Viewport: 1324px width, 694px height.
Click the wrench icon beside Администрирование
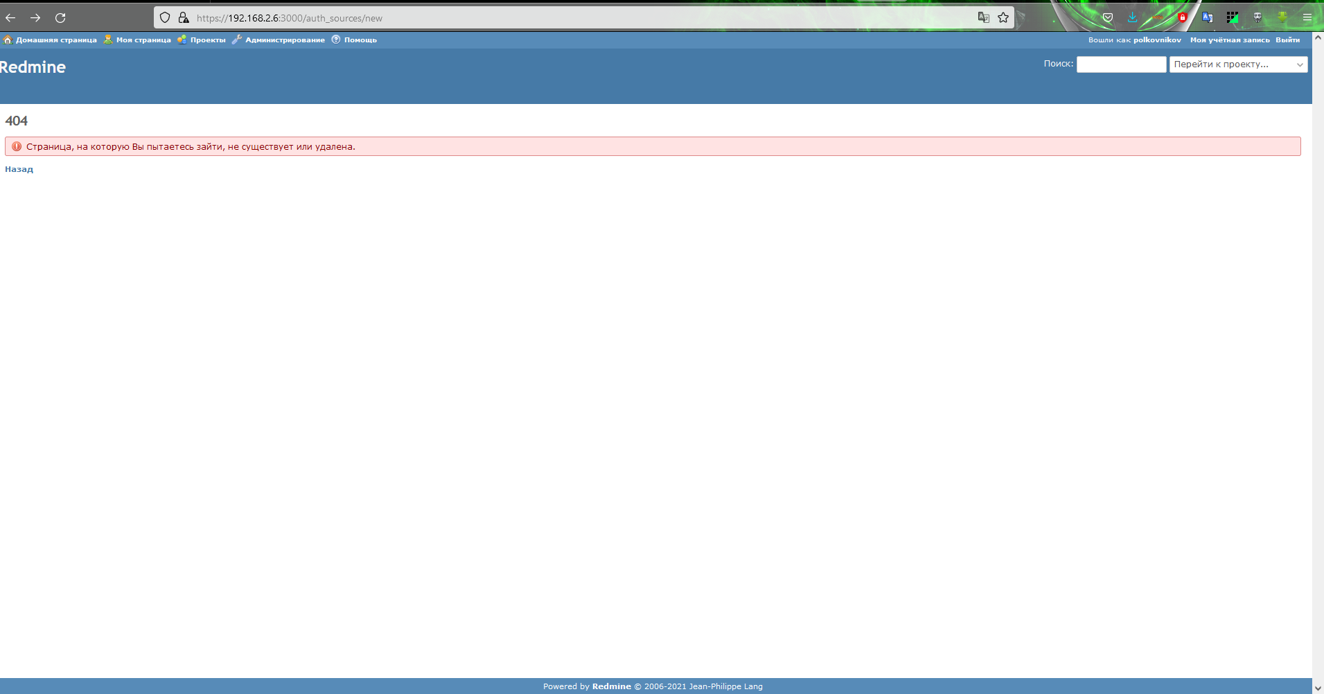237,40
